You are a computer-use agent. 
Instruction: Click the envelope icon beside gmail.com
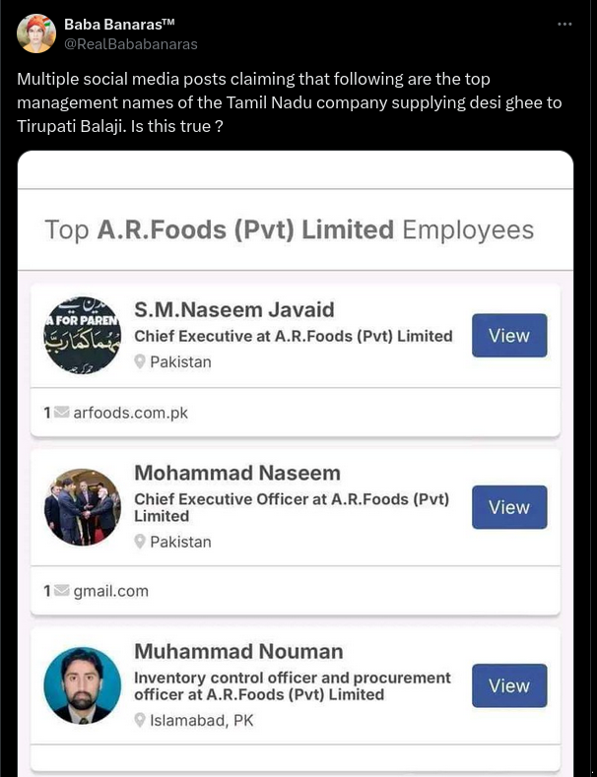pyautogui.click(x=62, y=591)
